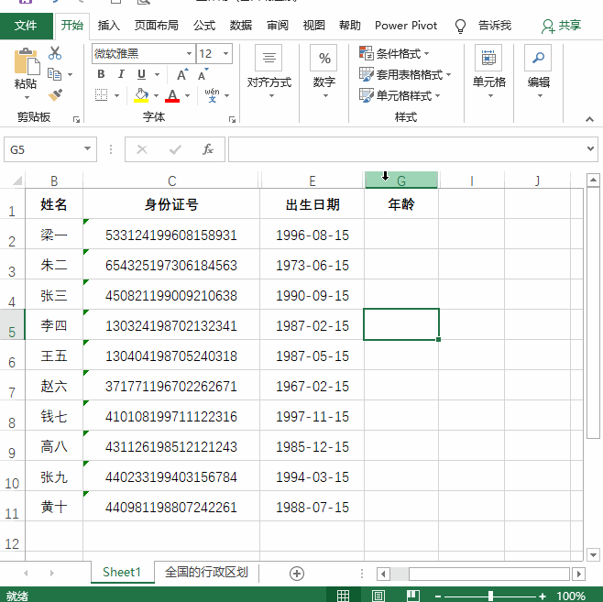Image resolution: width=603 pixels, height=602 pixels.
Task: Open the 数字 percent number group
Action: pos(323,73)
